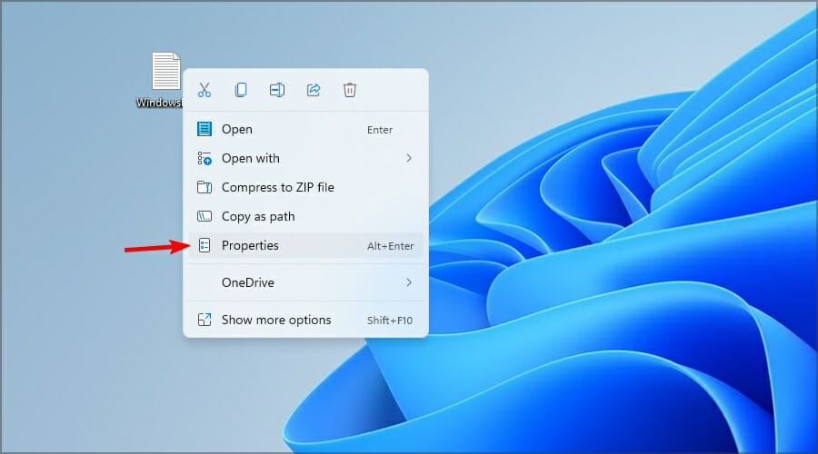This screenshot has height=454, width=818.
Task: Choose Open from the context menu
Action: (305, 129)
